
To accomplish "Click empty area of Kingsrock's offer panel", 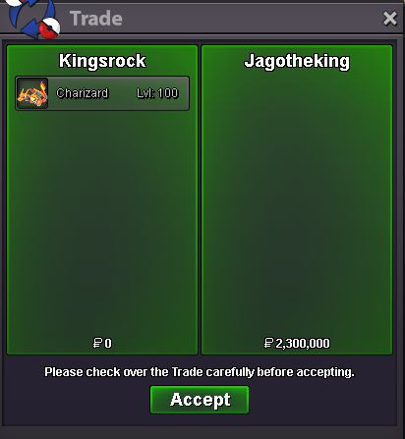I will 102,223.
